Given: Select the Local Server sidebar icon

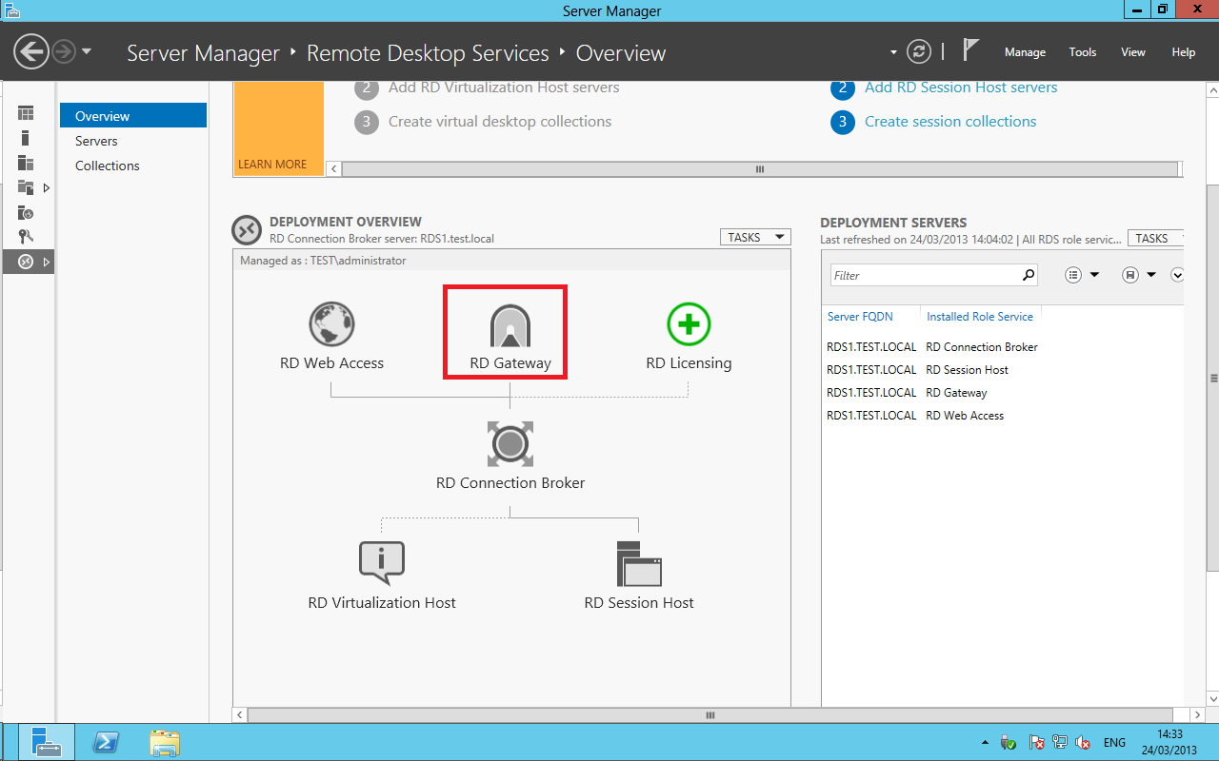Looking at the screenshot, I should (x=26, y=139).
